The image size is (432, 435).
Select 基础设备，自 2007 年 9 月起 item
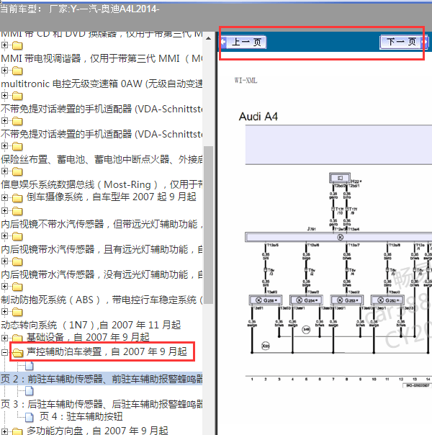pyautogui.click(x=88, y=337)
